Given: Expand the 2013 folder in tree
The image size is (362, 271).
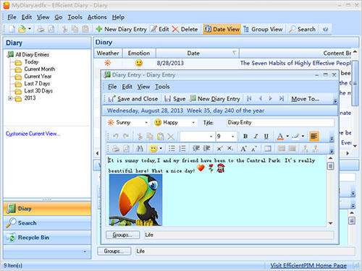Looking at the screenshot, I should click(x=10, y=98).
